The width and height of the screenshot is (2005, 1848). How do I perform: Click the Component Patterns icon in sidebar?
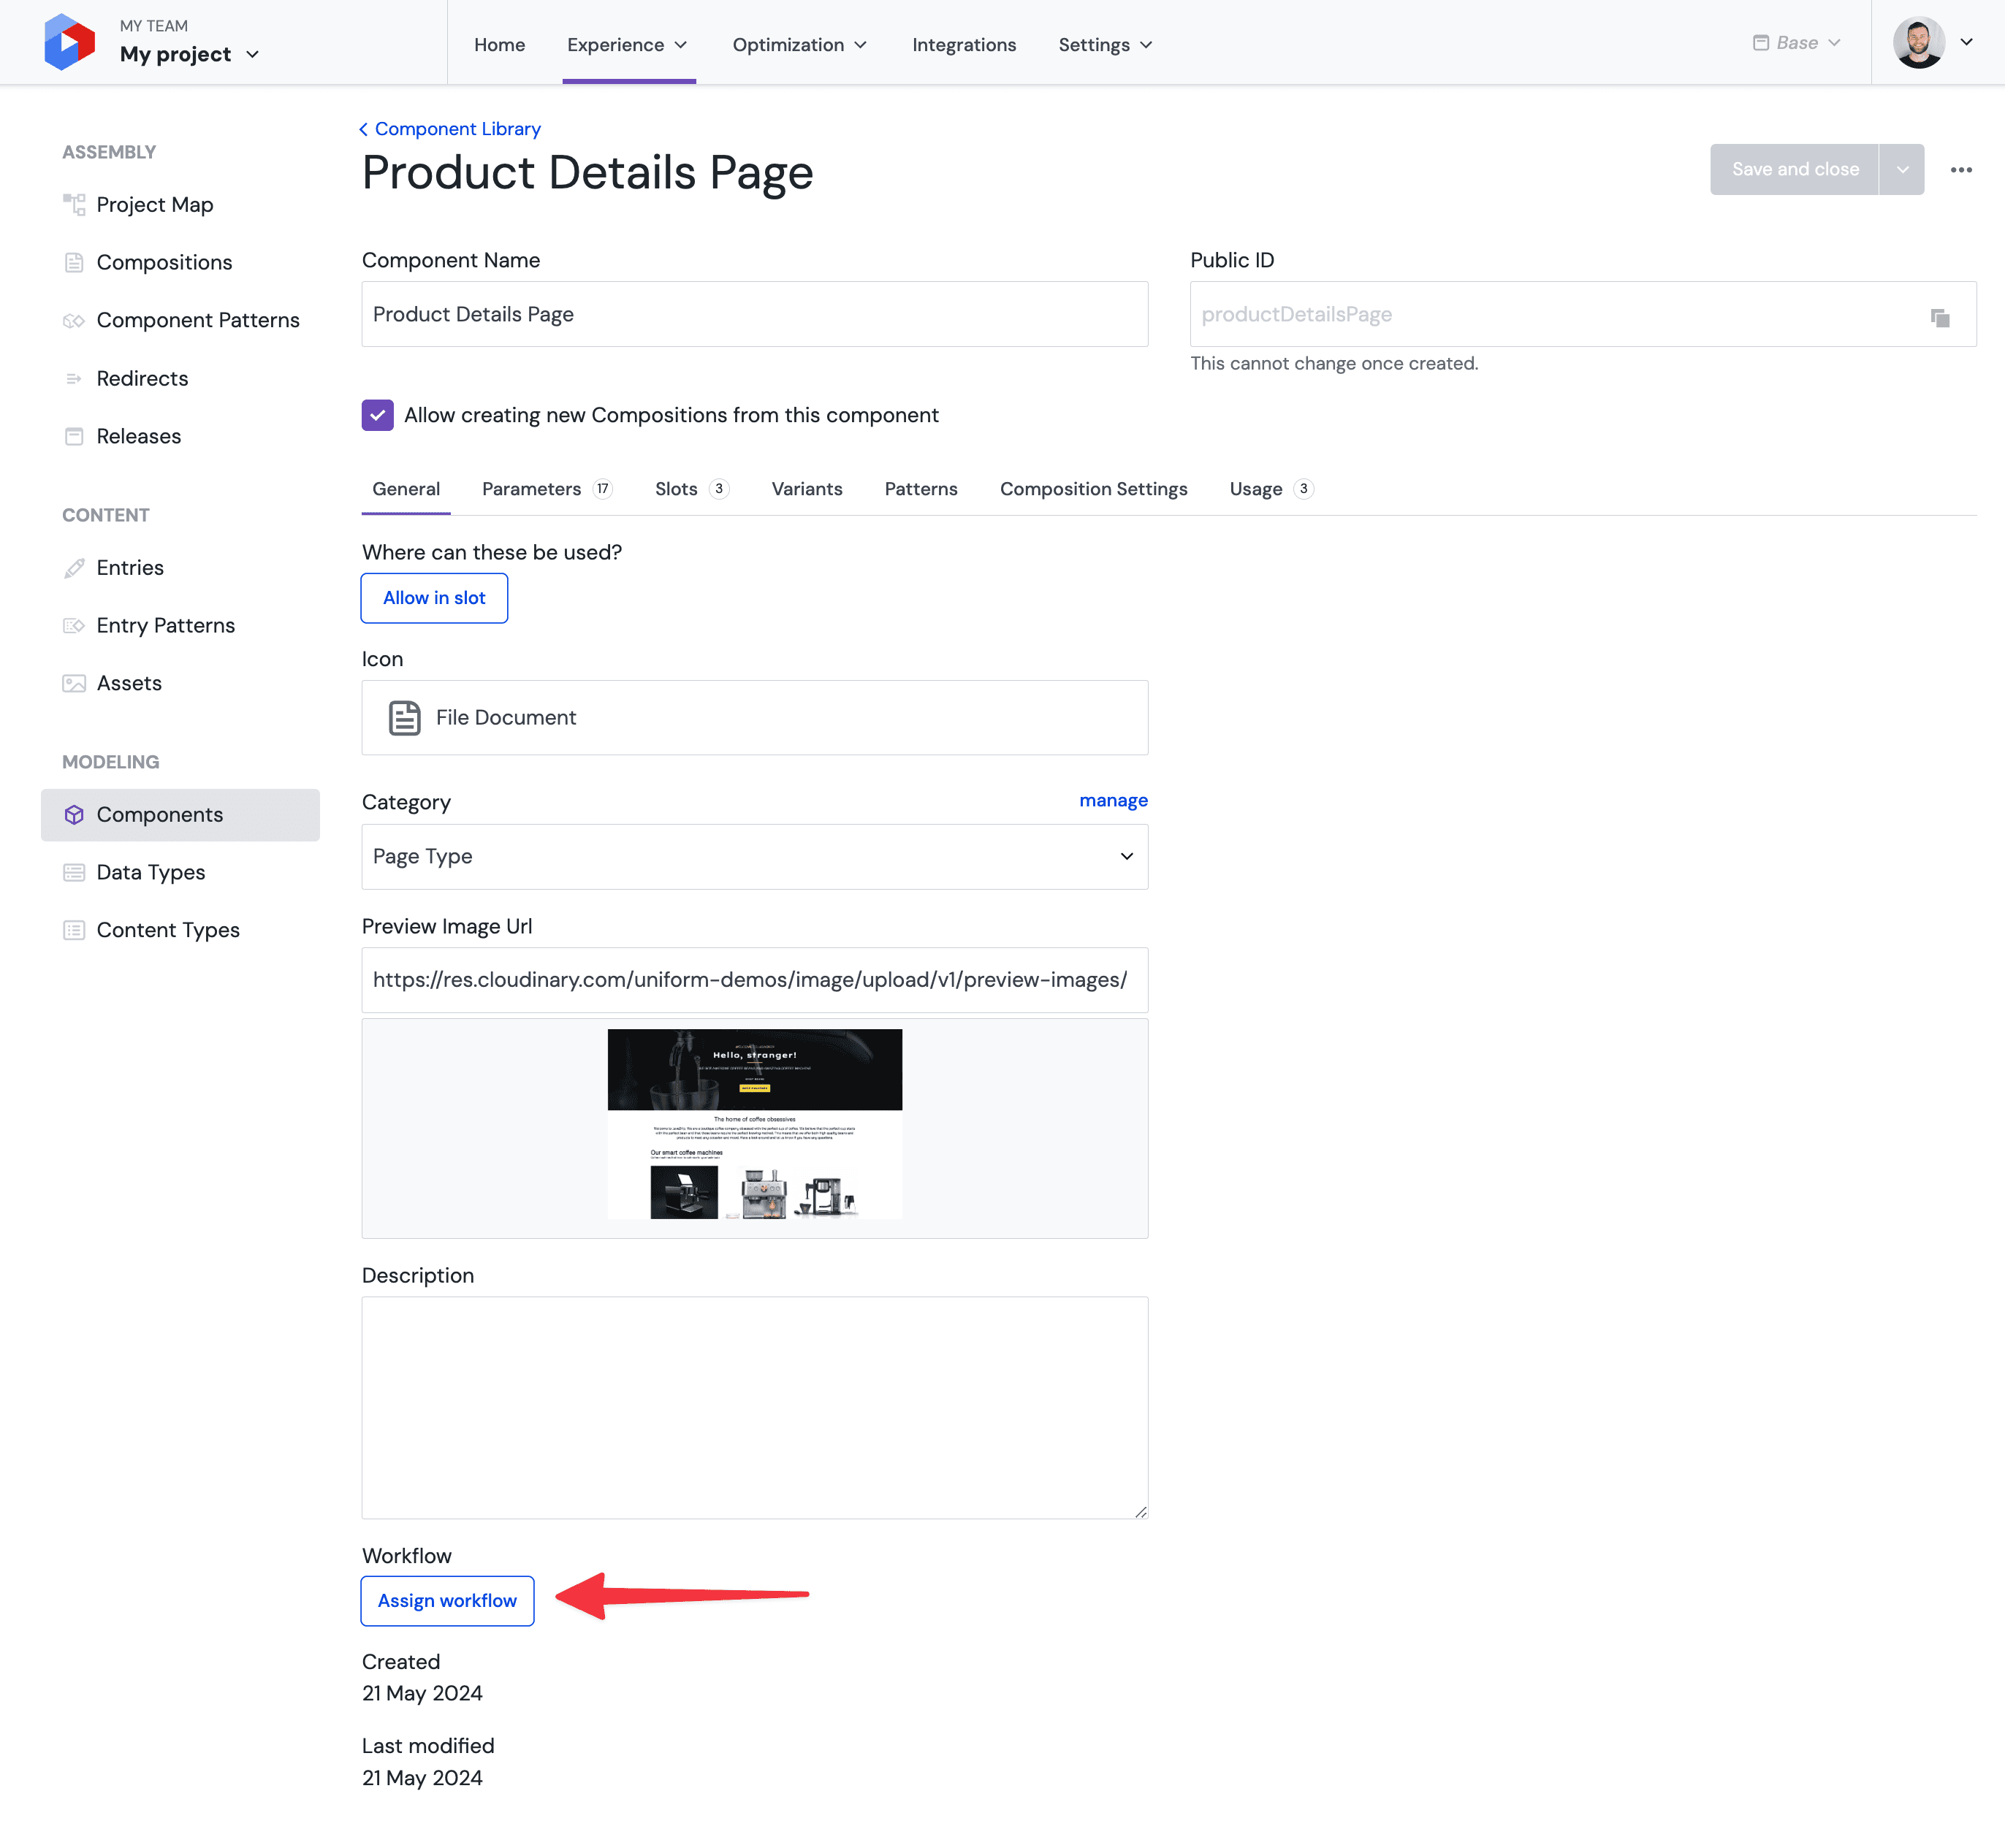coord(72,320)
